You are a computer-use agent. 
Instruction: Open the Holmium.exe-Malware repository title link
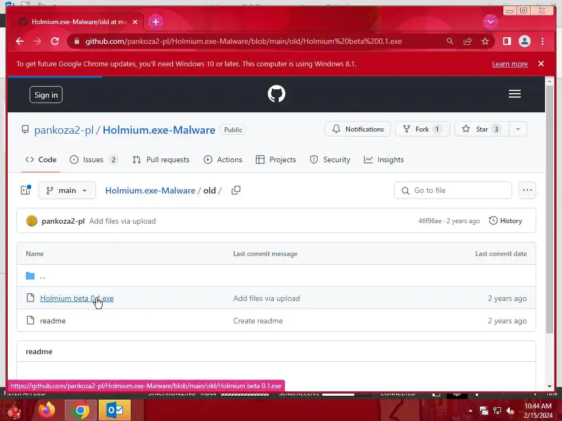pos(159,129)
